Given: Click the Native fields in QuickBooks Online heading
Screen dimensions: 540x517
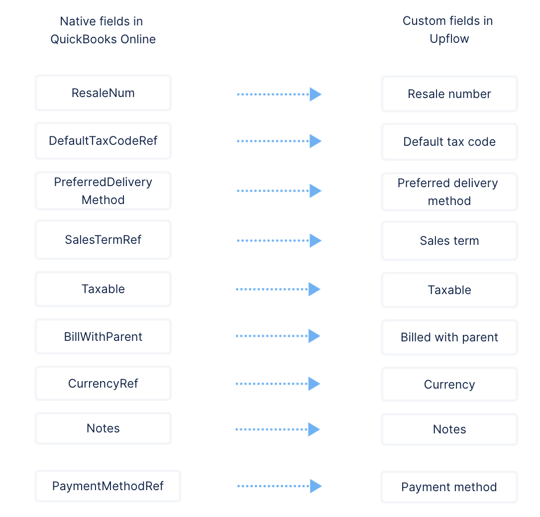Looking at the screenshot, I should pos(103,30).
